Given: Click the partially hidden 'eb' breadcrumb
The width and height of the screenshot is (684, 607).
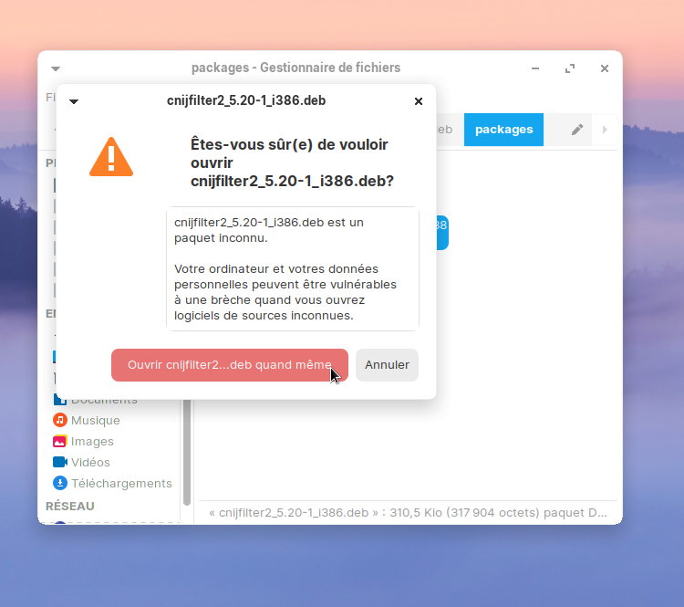Looking at the screenshot, I should pyautogui.click(x=445, y=130).
